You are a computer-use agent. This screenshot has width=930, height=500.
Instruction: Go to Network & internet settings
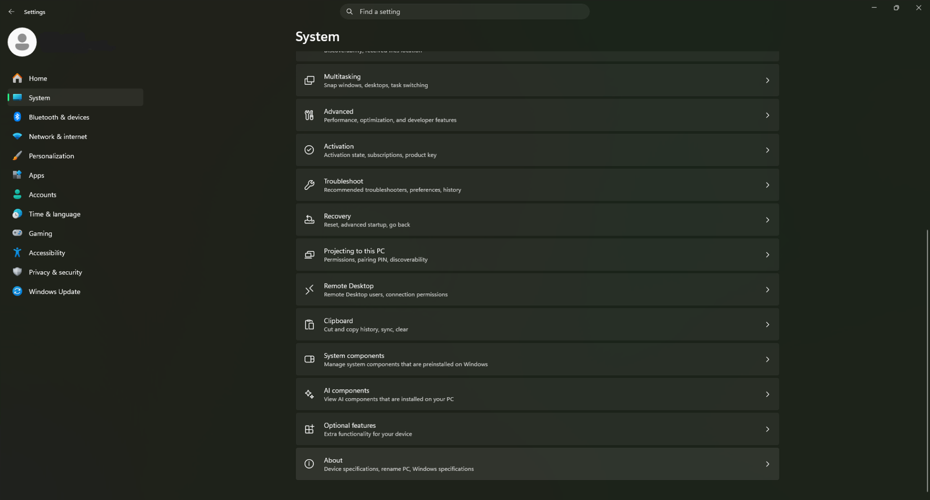coord(76,136)
